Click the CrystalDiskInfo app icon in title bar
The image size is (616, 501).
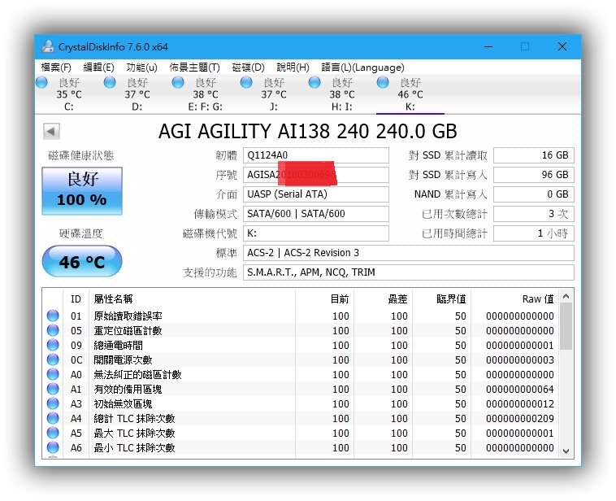(48, 47)
